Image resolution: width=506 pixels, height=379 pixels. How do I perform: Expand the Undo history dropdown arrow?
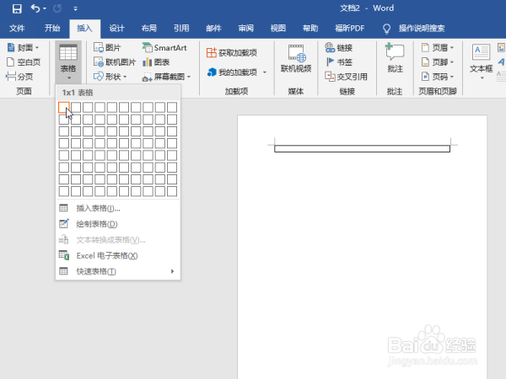pyautogui.click(x=45, y=8)
